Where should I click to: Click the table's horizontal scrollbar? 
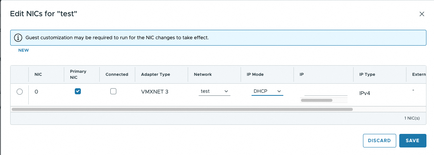tap(182, 109)
